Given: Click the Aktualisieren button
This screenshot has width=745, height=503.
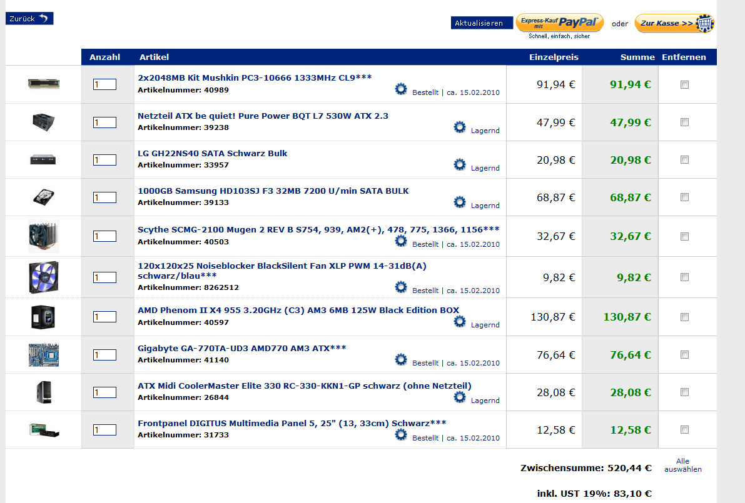Looking at the screenshot, I should click(481, 22).
